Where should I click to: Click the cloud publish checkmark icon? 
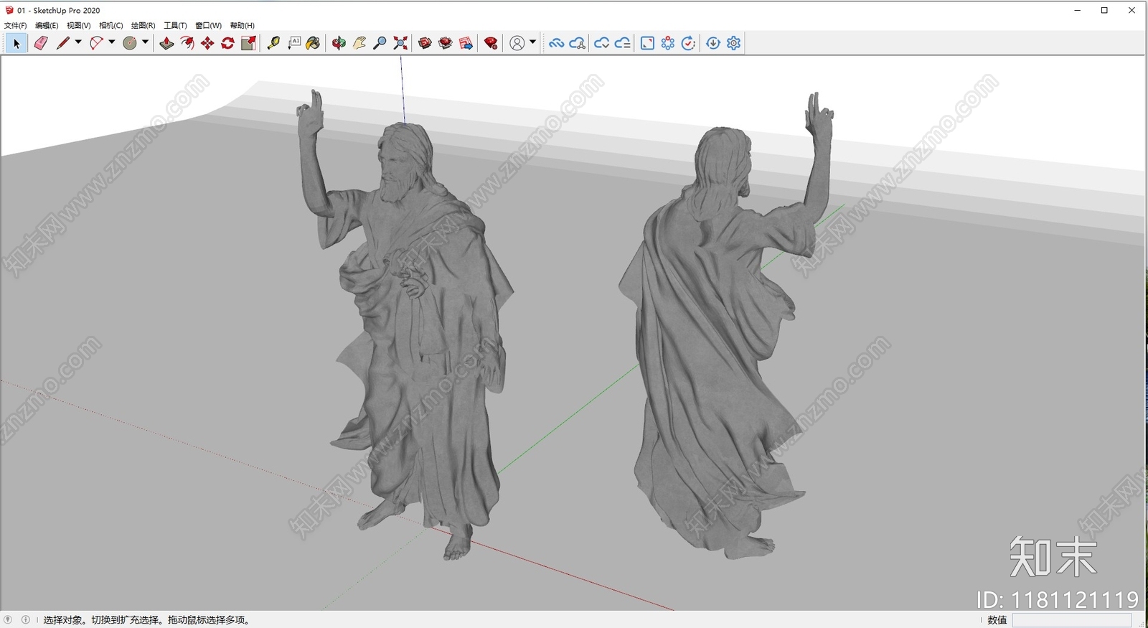click(x=601, y=43)
